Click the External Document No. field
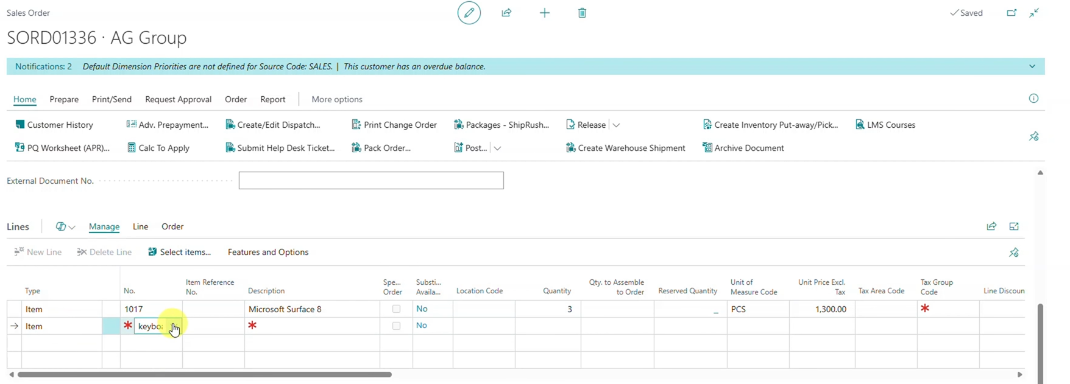This screenshot has height=384, width=1070. point(371,180)
